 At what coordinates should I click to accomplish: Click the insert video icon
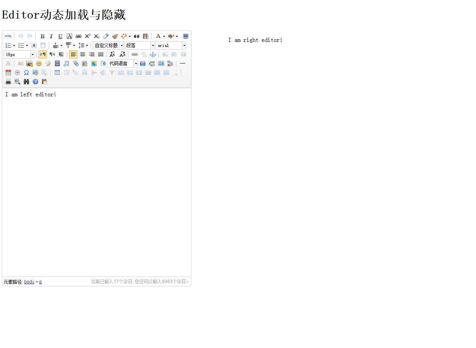click(x=57, y=63)
